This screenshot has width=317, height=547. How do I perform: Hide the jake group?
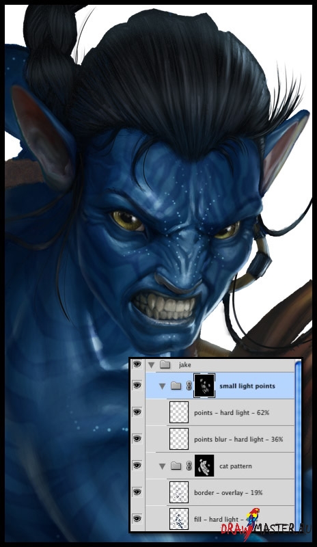click(x=137, y=364)
